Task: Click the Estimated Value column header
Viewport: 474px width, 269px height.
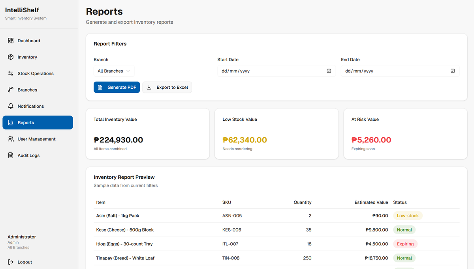Action: click(x=371, y=202)
